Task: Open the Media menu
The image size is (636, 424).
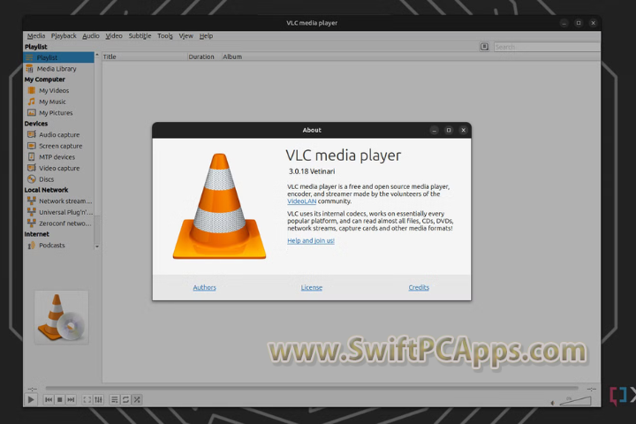Action: pyautogui.click(x=36, y=35)
